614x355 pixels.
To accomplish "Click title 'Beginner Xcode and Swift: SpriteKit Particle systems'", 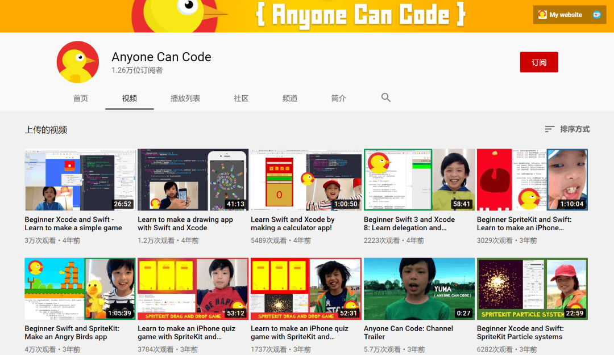I will (x=520, y=333).
